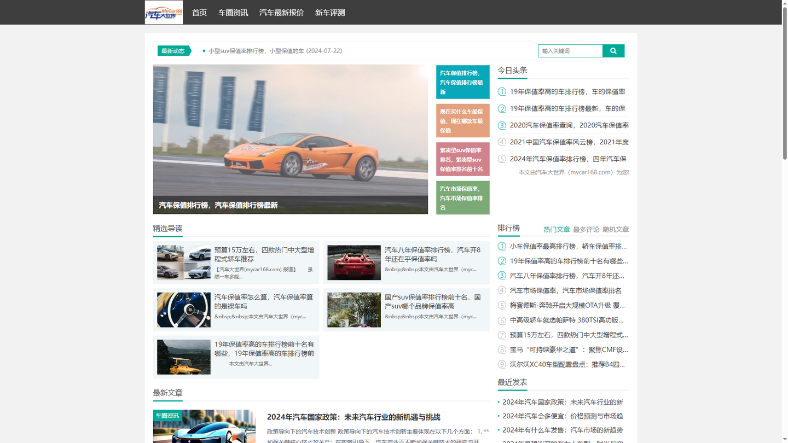Viewport: 788px width, 443px height.
Task: Open featured title 汽车八年保值率排行榜，汽车开8年还在乎保值率吗
Action: pos(432,254)
